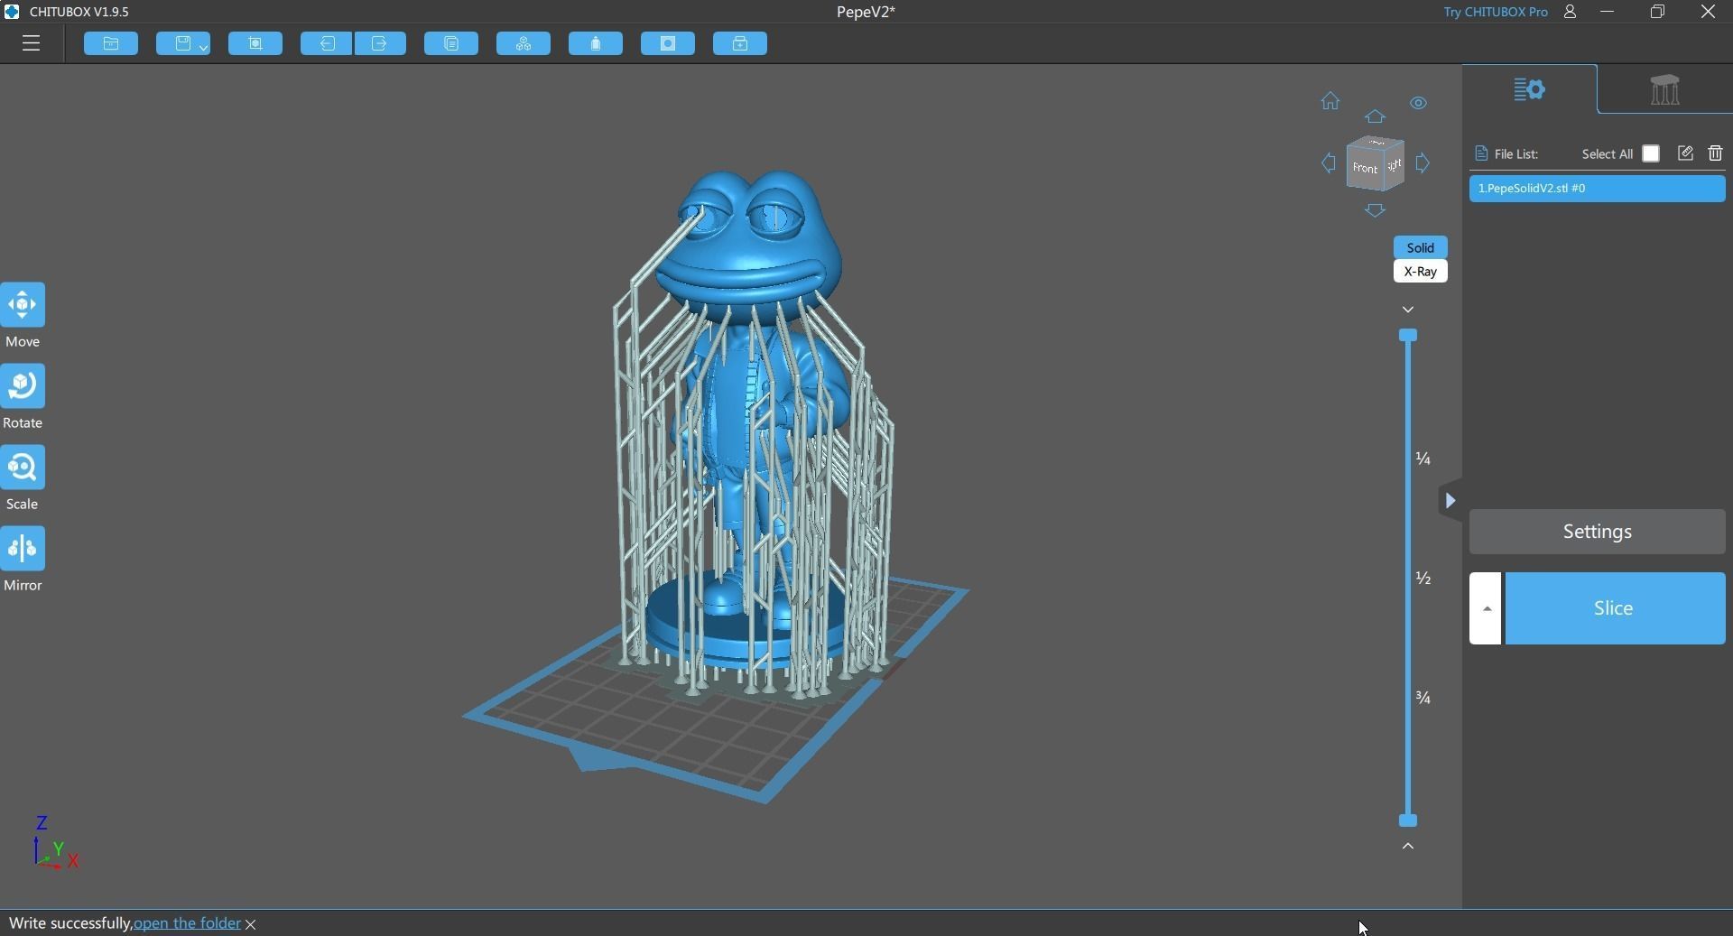
Task: Click the Repair medical-kit toolbar icon
Action: (740, 43)
